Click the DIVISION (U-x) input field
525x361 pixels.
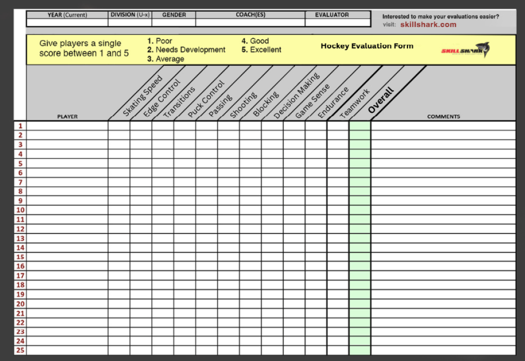point(130,23)
